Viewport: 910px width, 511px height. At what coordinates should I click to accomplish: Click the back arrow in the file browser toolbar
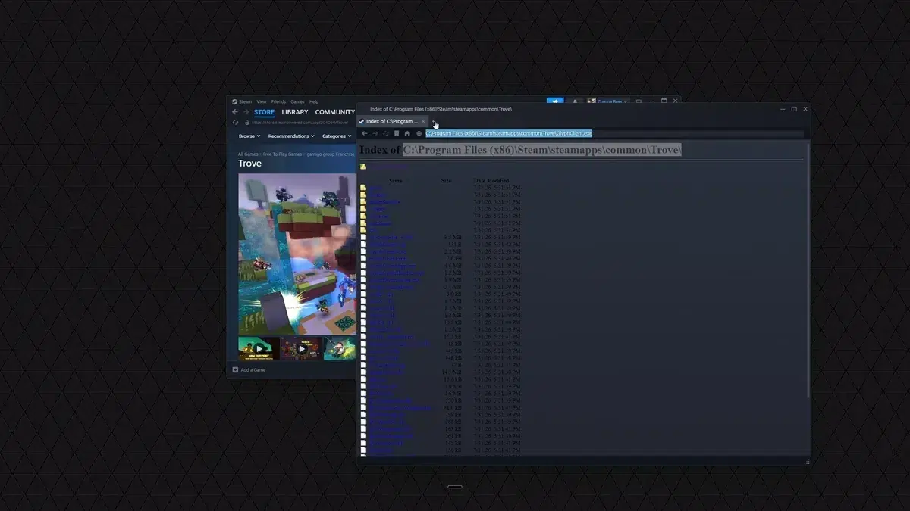point(364,133)
